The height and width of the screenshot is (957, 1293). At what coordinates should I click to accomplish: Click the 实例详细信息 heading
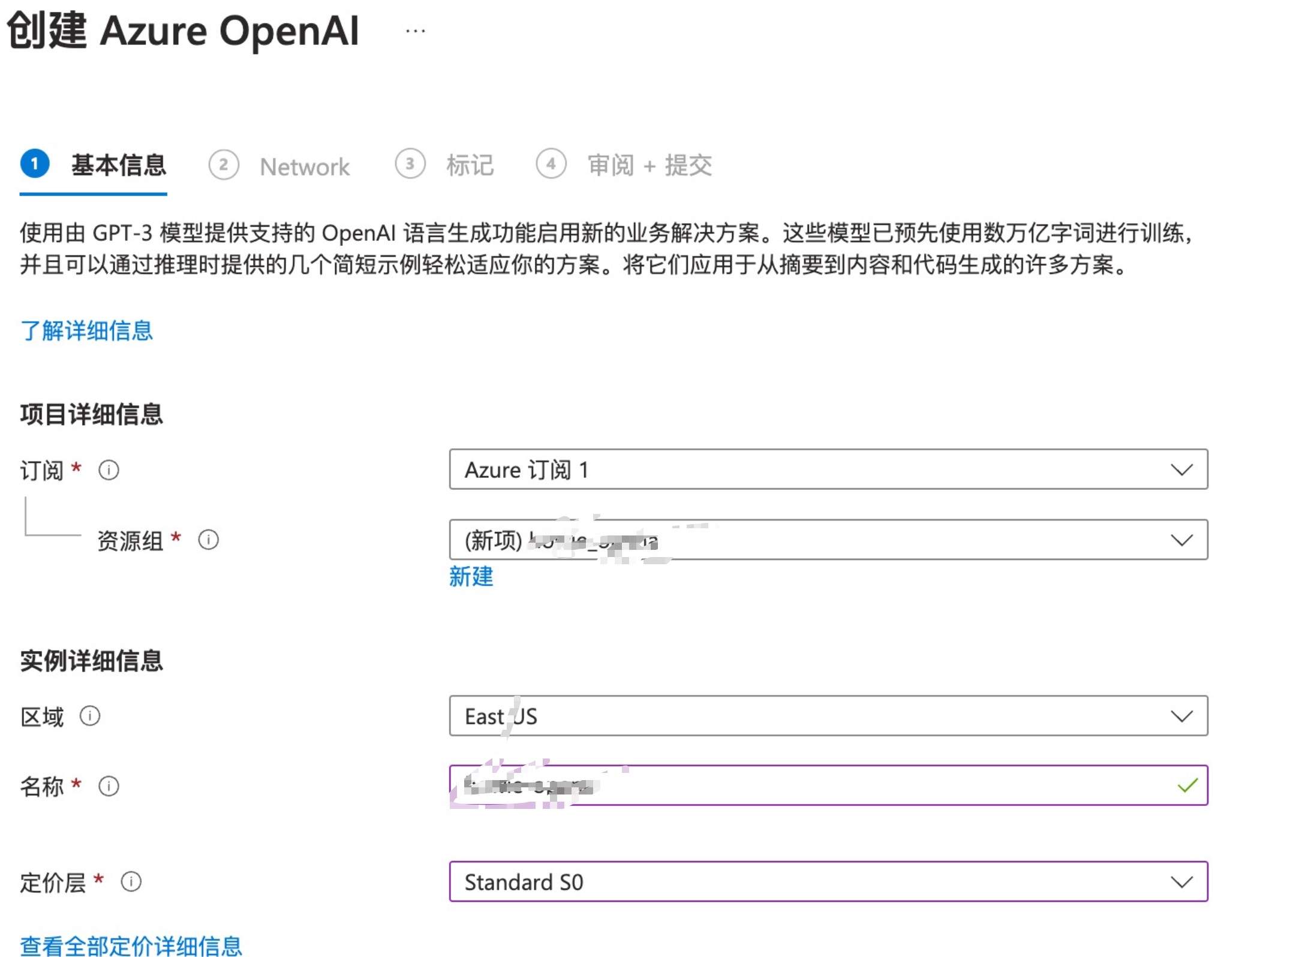(91, 661)
